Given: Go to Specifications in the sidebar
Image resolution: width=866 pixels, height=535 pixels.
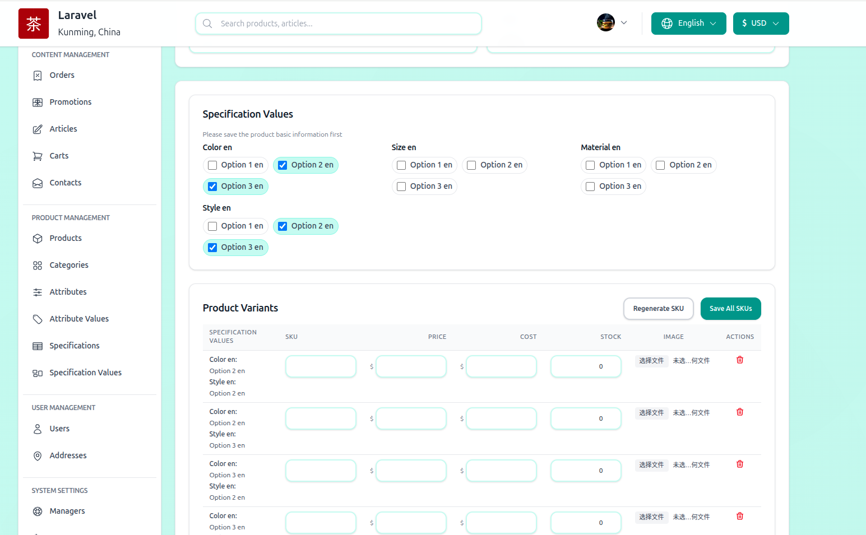Looking at the screenshot, I should [x=74, y=346].
